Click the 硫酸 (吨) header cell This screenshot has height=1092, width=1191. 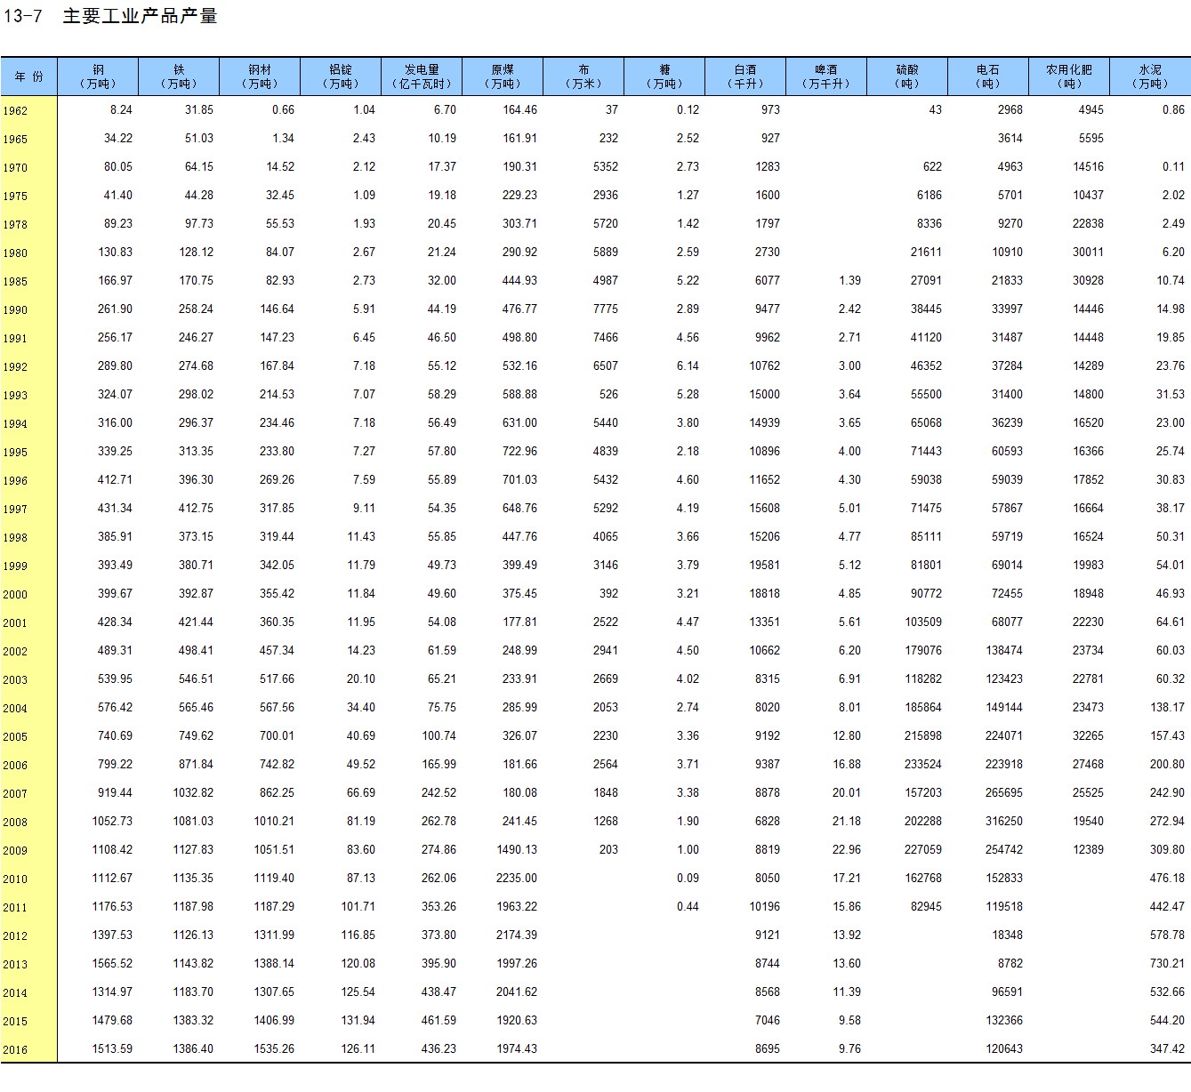(907, 76)
